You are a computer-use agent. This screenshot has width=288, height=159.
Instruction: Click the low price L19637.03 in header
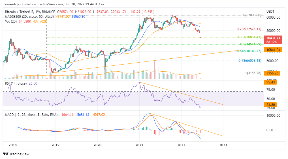[x=101, y=12]
